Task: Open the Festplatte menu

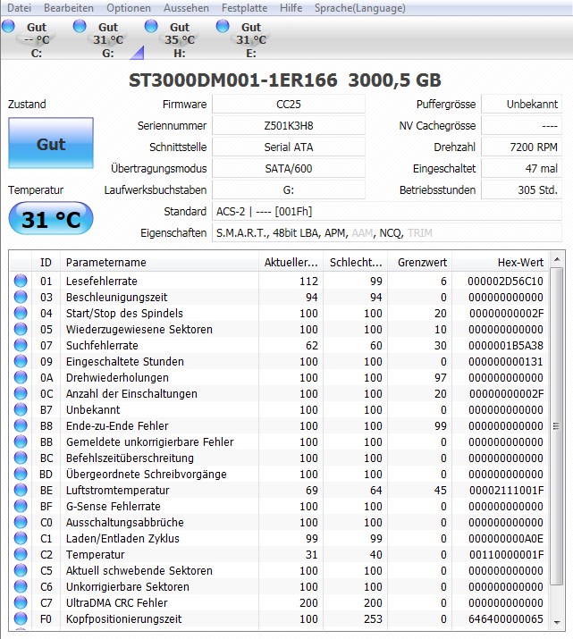Action: click(244, 8)
